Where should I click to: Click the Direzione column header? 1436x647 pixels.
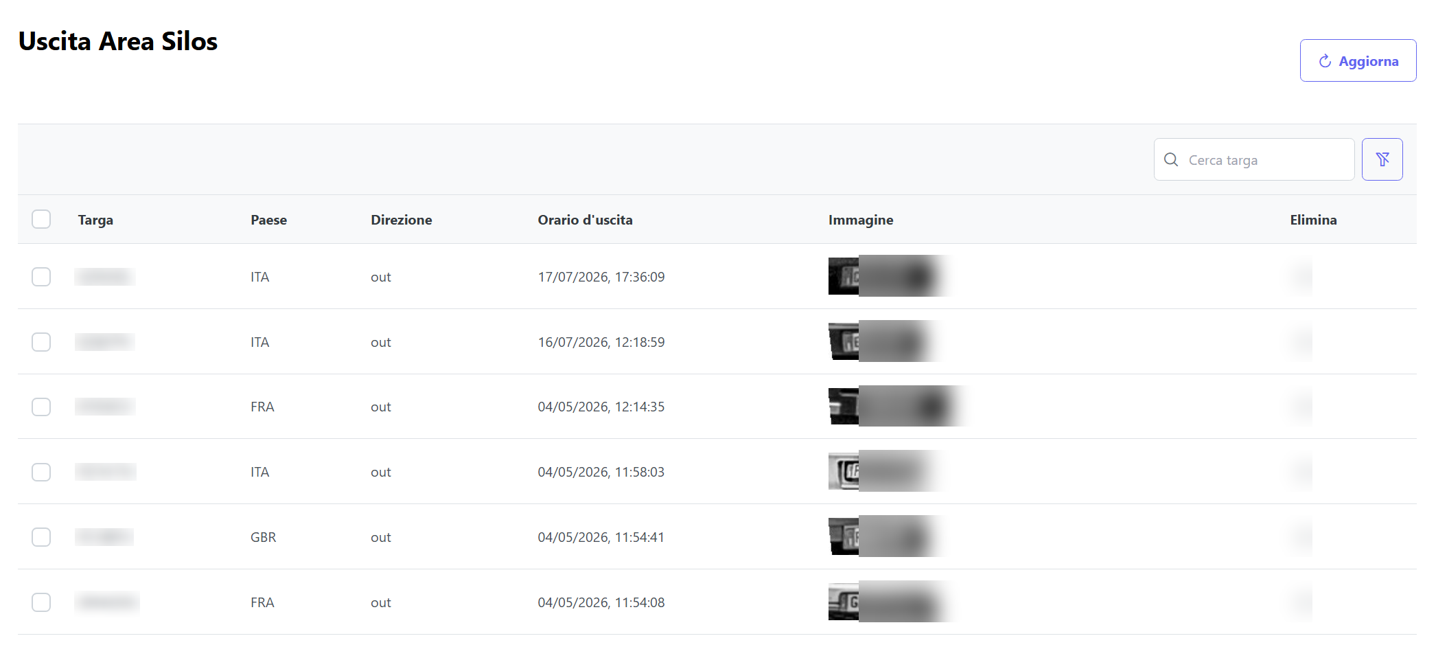pyautogui.click(x=402, y=220)
